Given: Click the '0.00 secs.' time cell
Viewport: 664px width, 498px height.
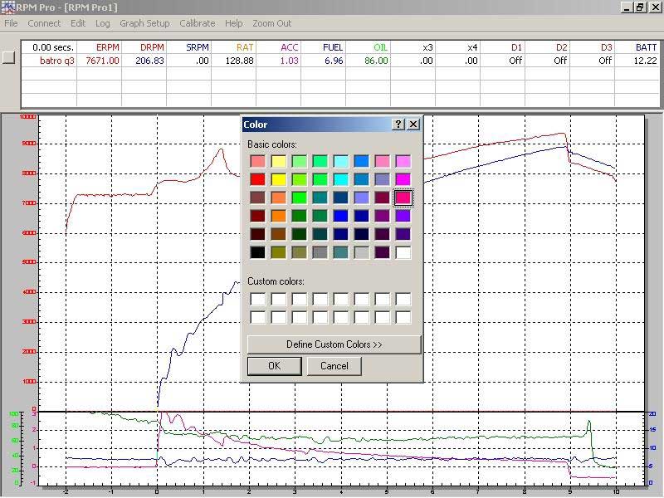Looking at the screenshot, I should 49,47.
